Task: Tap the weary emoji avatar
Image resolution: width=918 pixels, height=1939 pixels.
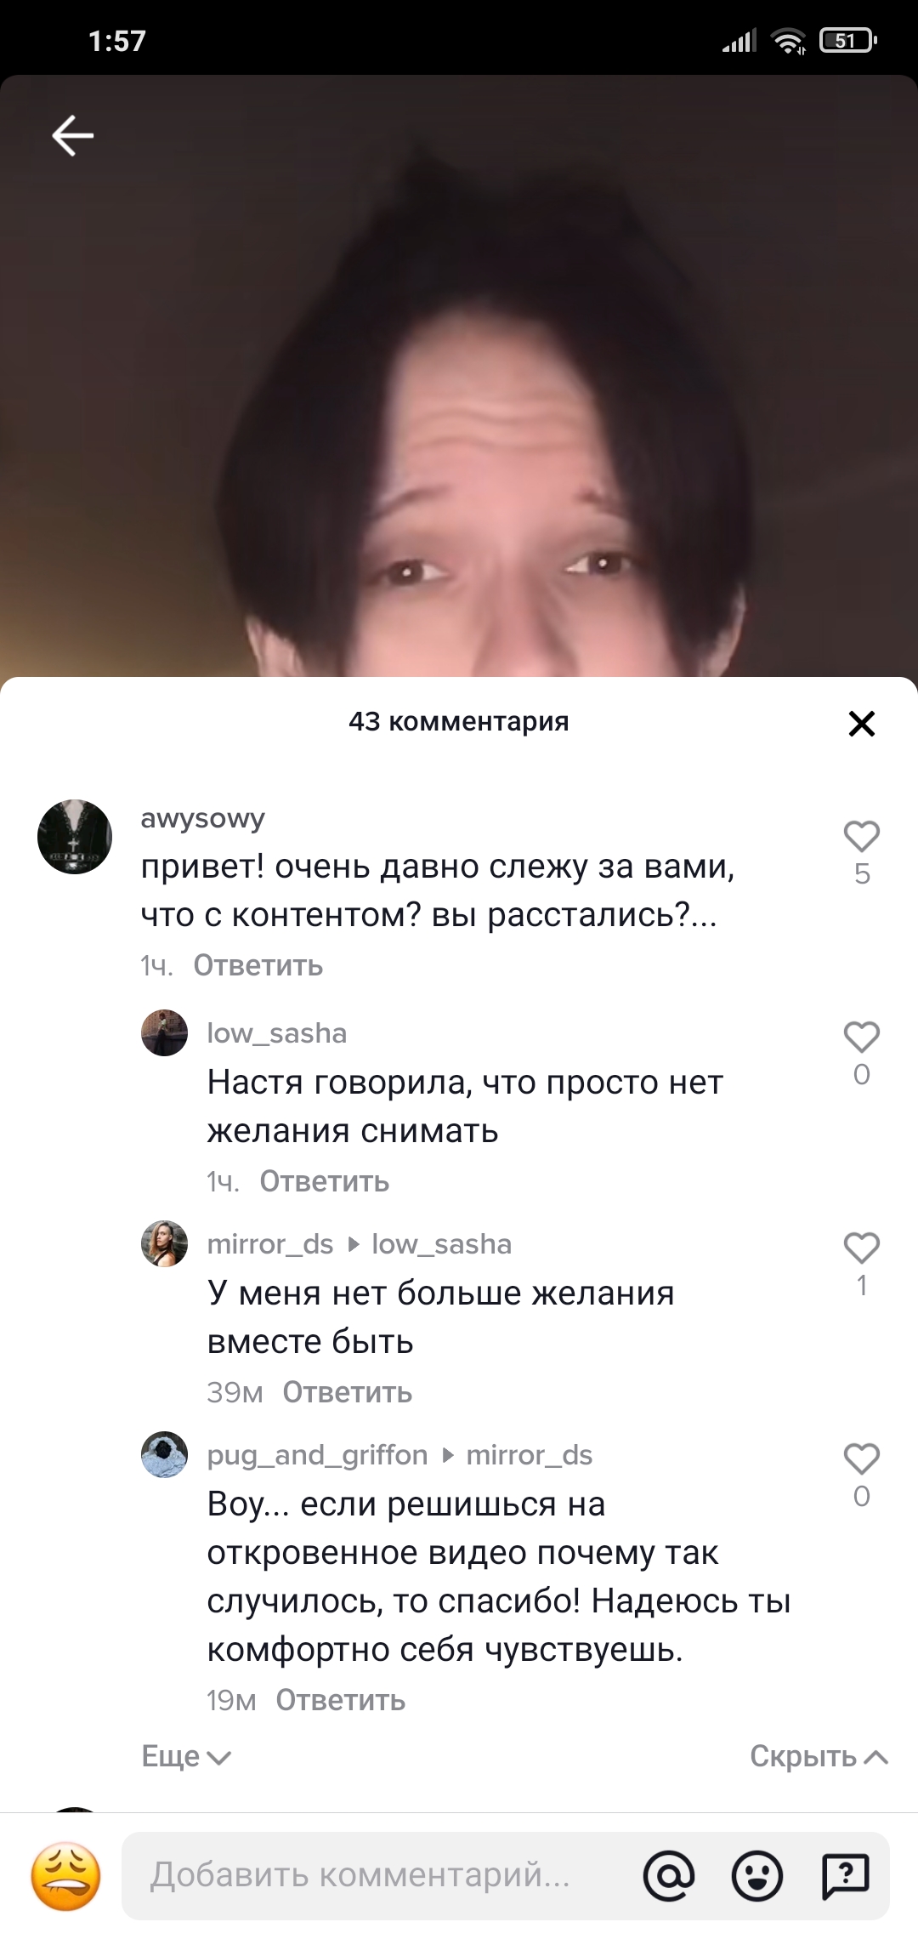Action: coord(66,1876)
